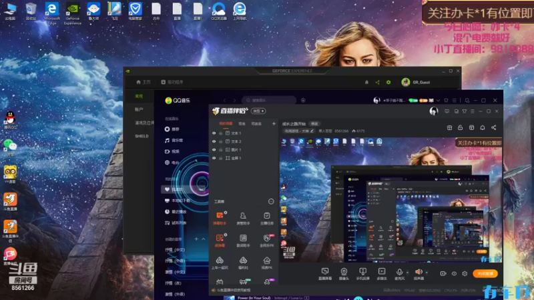Open the 主播任务 tool icon
Screen dimensions: 534x300
point(266,218)
